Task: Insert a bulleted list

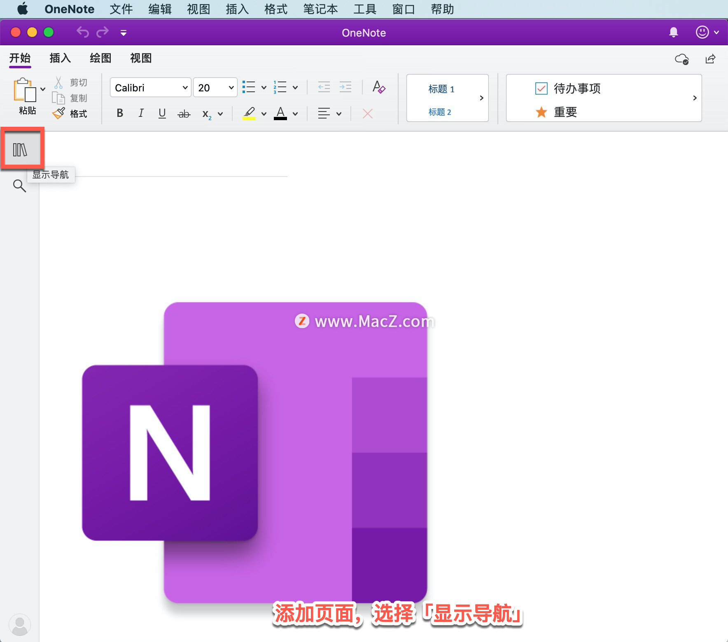Action: click(249, 87)
